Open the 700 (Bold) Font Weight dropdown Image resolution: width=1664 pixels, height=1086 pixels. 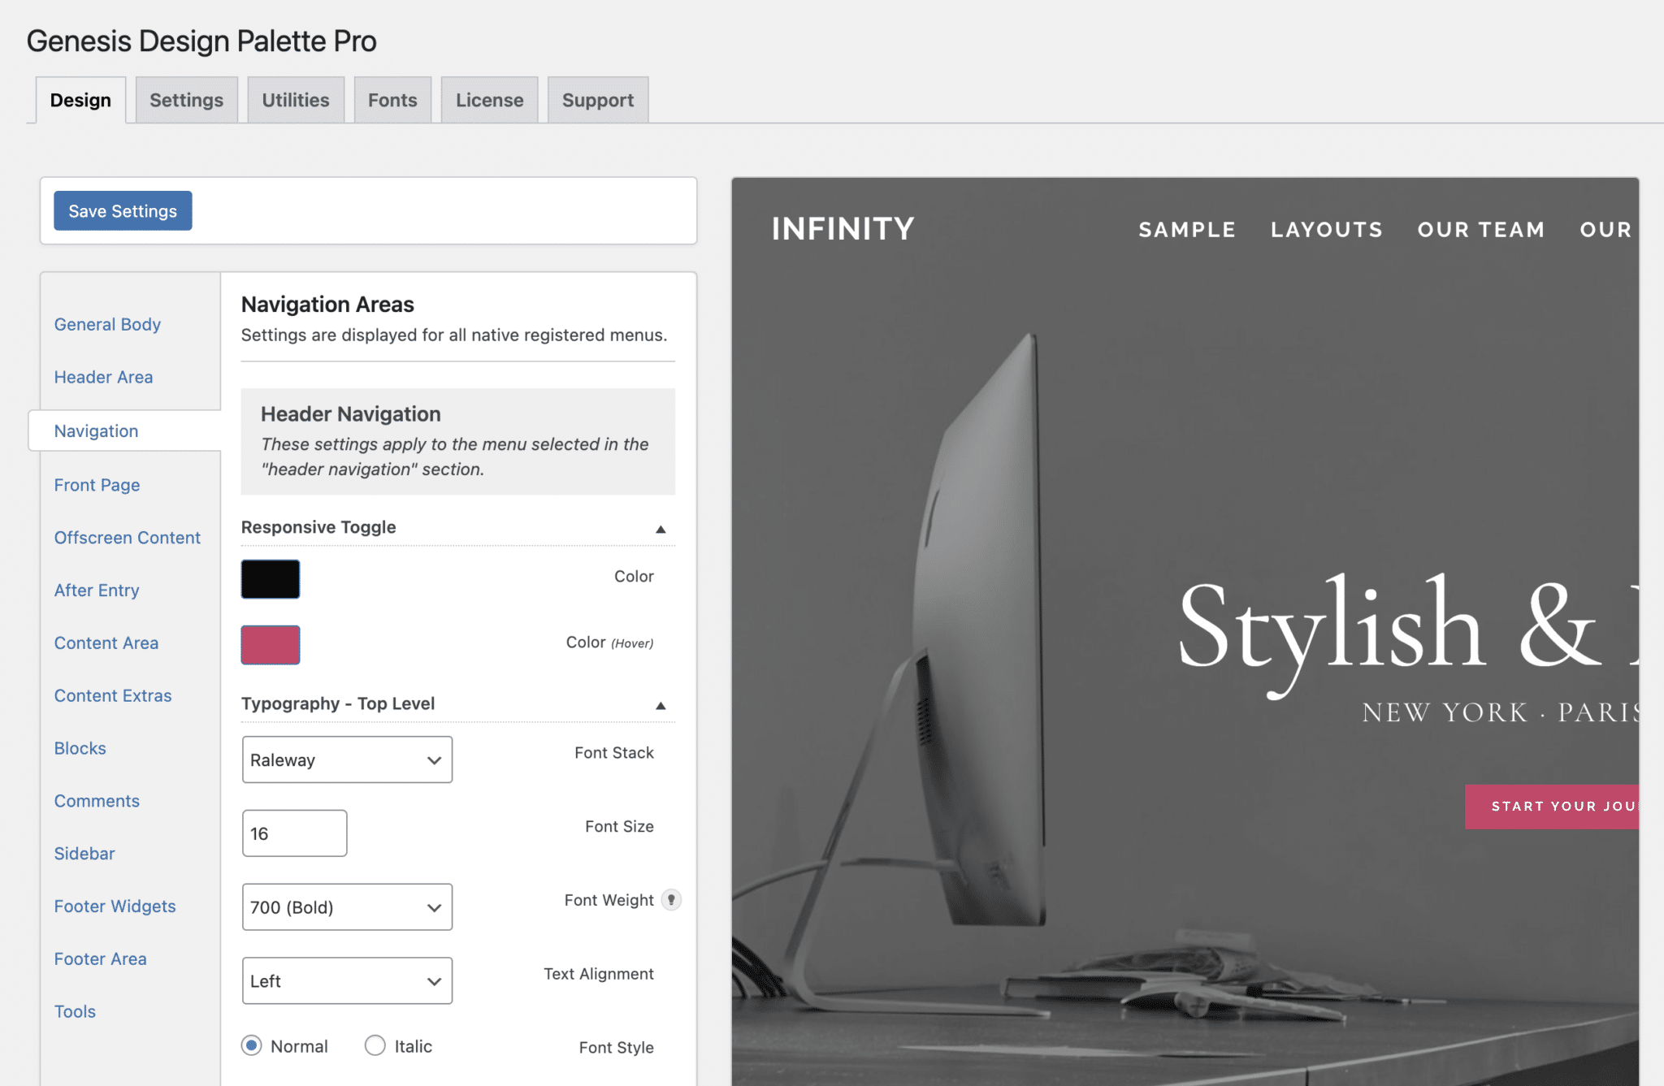tap(347, 906)
